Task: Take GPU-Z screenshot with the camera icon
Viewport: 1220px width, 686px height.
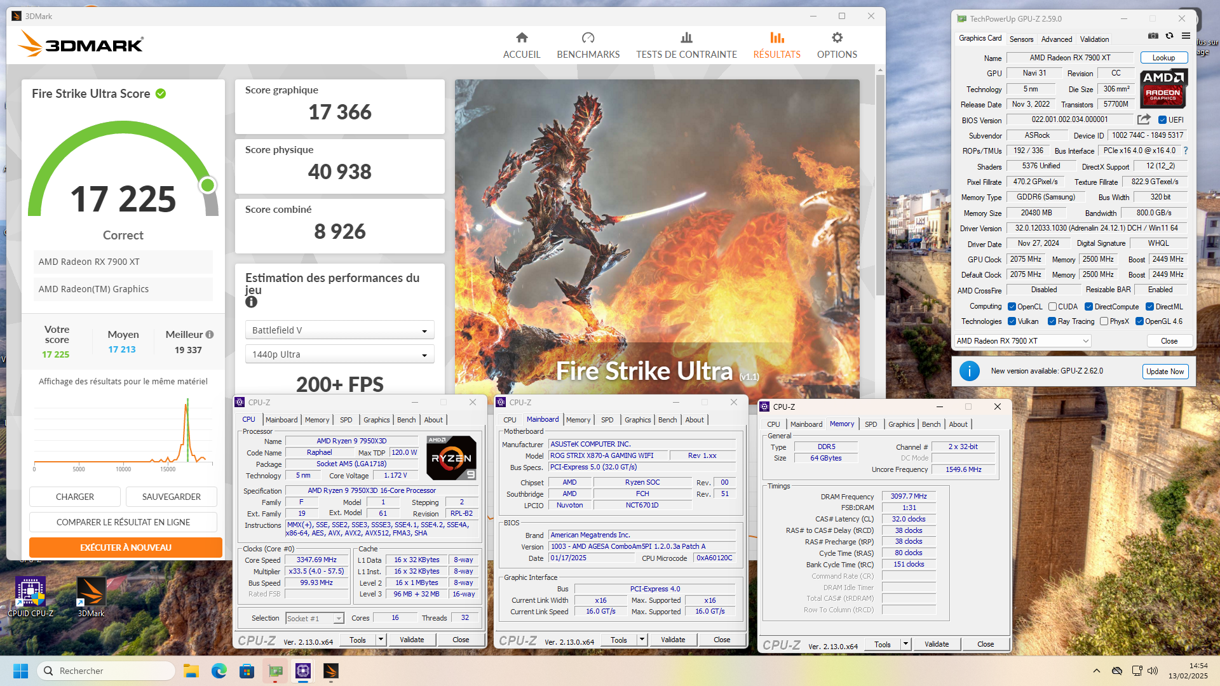Action: coord(1153,36)
